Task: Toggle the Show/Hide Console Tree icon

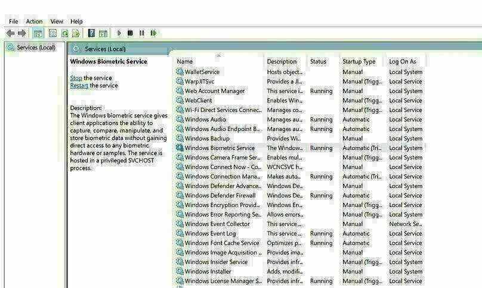Action: pos(38,33)
